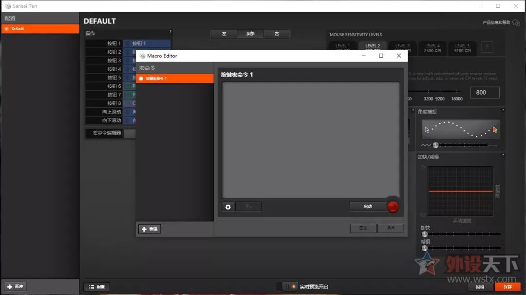Screen dimensions: 526x295
Task: Click the gear settings icon in Macro Editor
Action: pyautogui.click(x=228, y=207)
